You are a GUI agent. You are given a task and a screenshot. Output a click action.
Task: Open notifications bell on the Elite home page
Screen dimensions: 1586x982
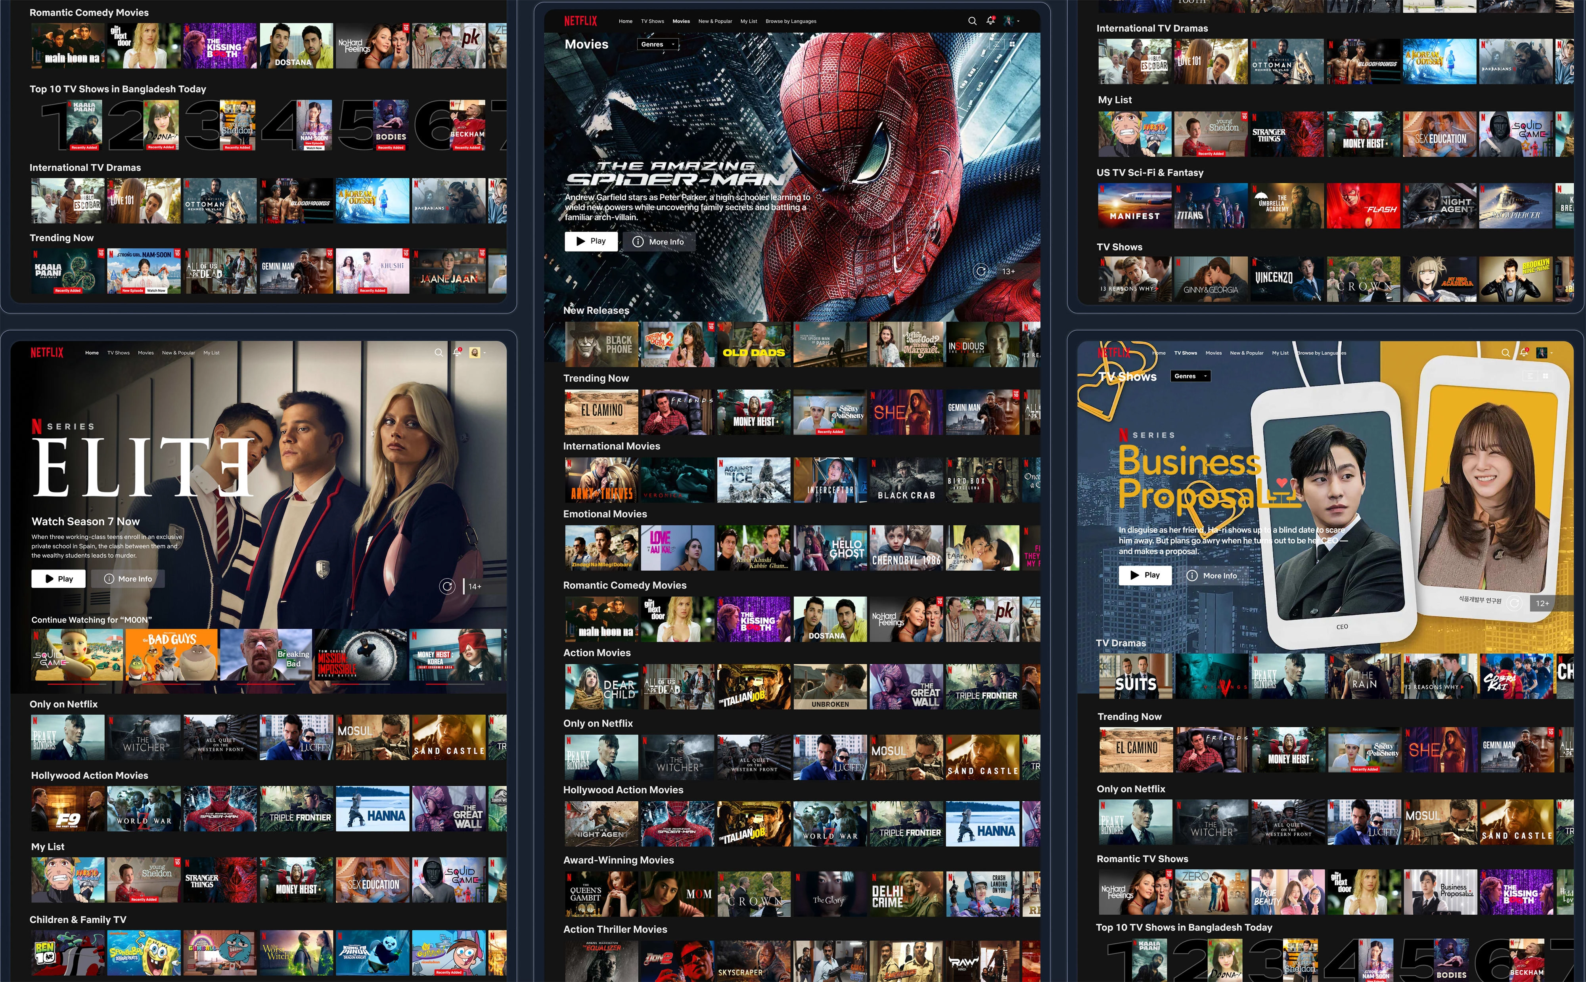coord(457,352)
